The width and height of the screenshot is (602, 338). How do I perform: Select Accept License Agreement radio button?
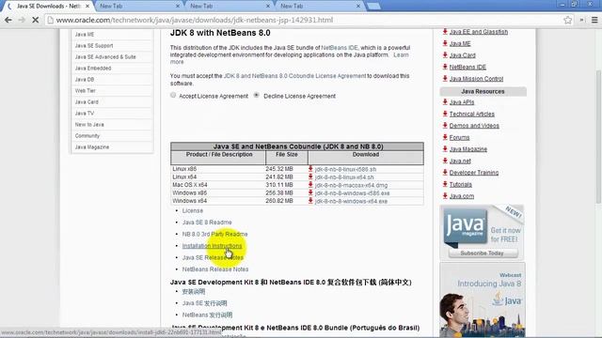(x=173, y=95)
